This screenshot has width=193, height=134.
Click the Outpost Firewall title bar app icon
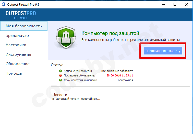click(4, 4)
